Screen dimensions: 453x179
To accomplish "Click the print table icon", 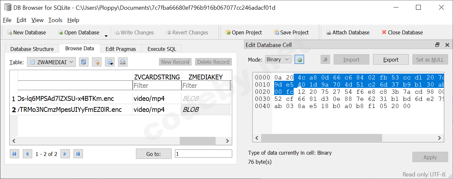I will [123, 62].
